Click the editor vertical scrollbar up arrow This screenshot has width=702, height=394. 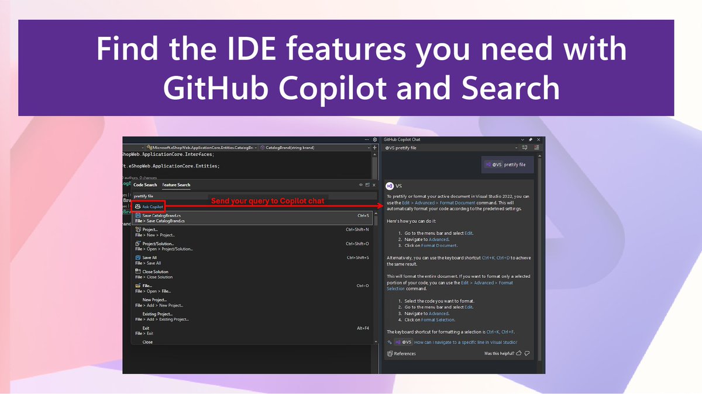375,155
